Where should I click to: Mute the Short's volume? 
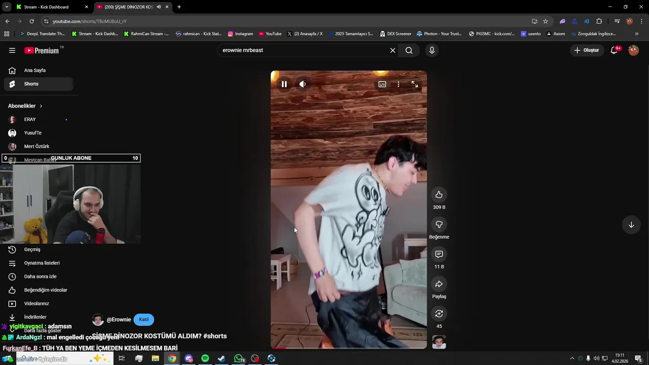(303, 84)
